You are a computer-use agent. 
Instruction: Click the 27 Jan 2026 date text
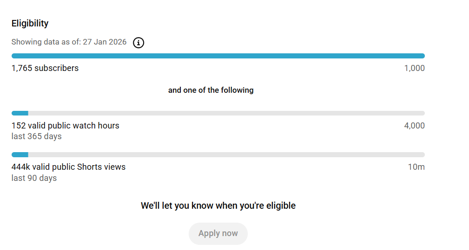coord(105,42)
